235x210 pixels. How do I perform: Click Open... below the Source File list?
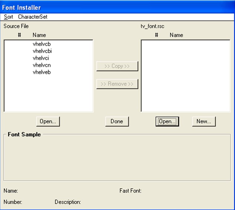coord(48,121)
